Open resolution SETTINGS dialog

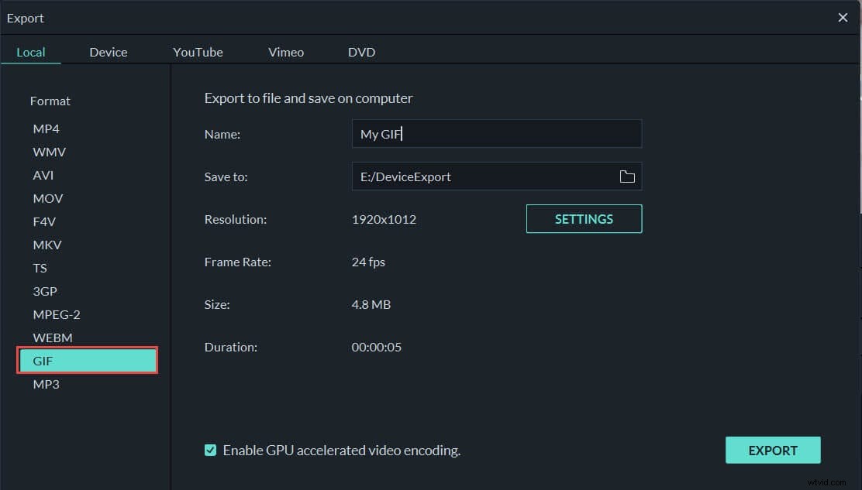tap(584, 219)
